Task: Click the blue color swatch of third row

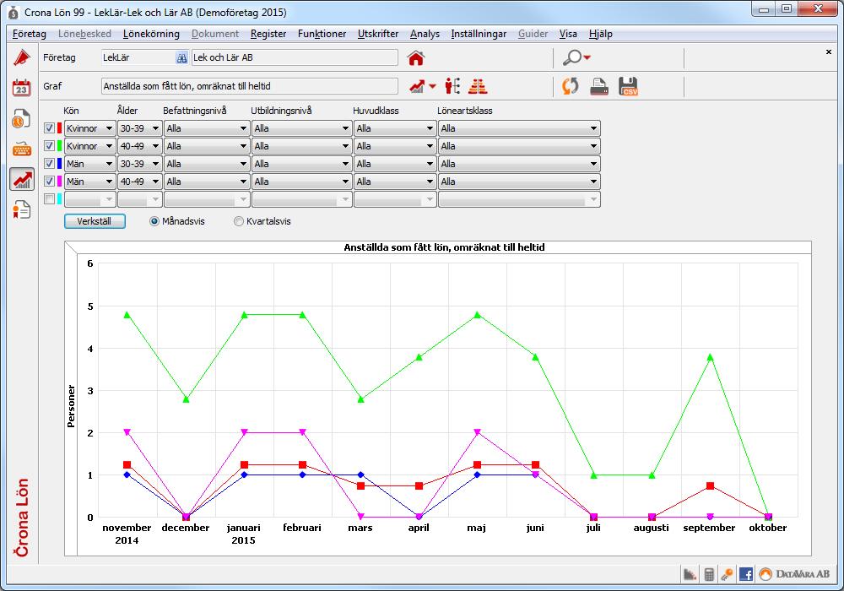Action: pos(59,164)
